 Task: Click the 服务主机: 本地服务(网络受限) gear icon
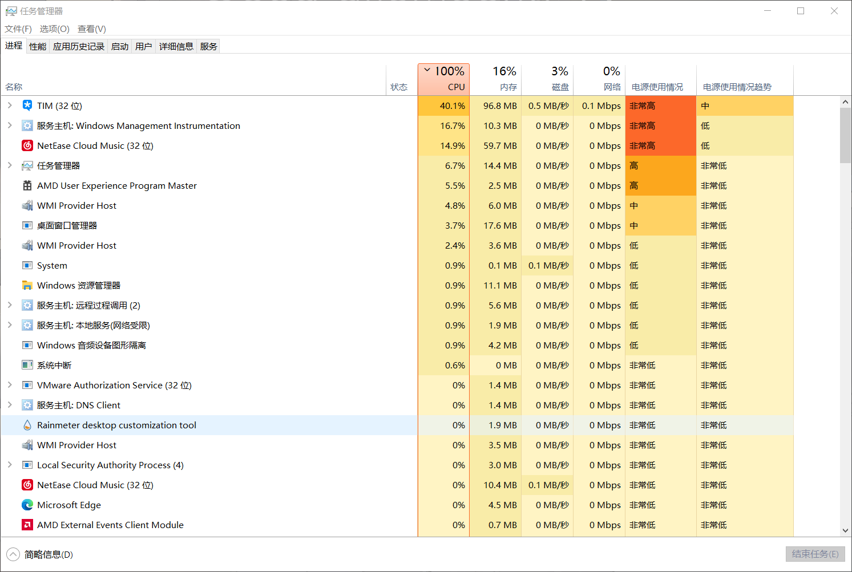pyautogui.click(x=27, y=325)
